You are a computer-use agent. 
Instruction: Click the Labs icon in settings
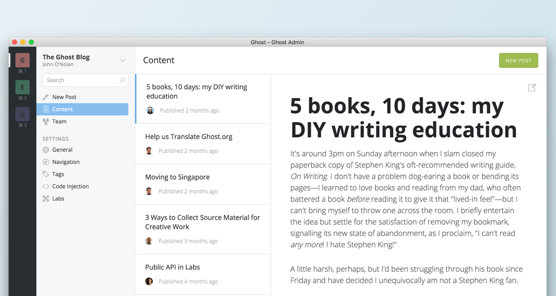pos(46,198)
